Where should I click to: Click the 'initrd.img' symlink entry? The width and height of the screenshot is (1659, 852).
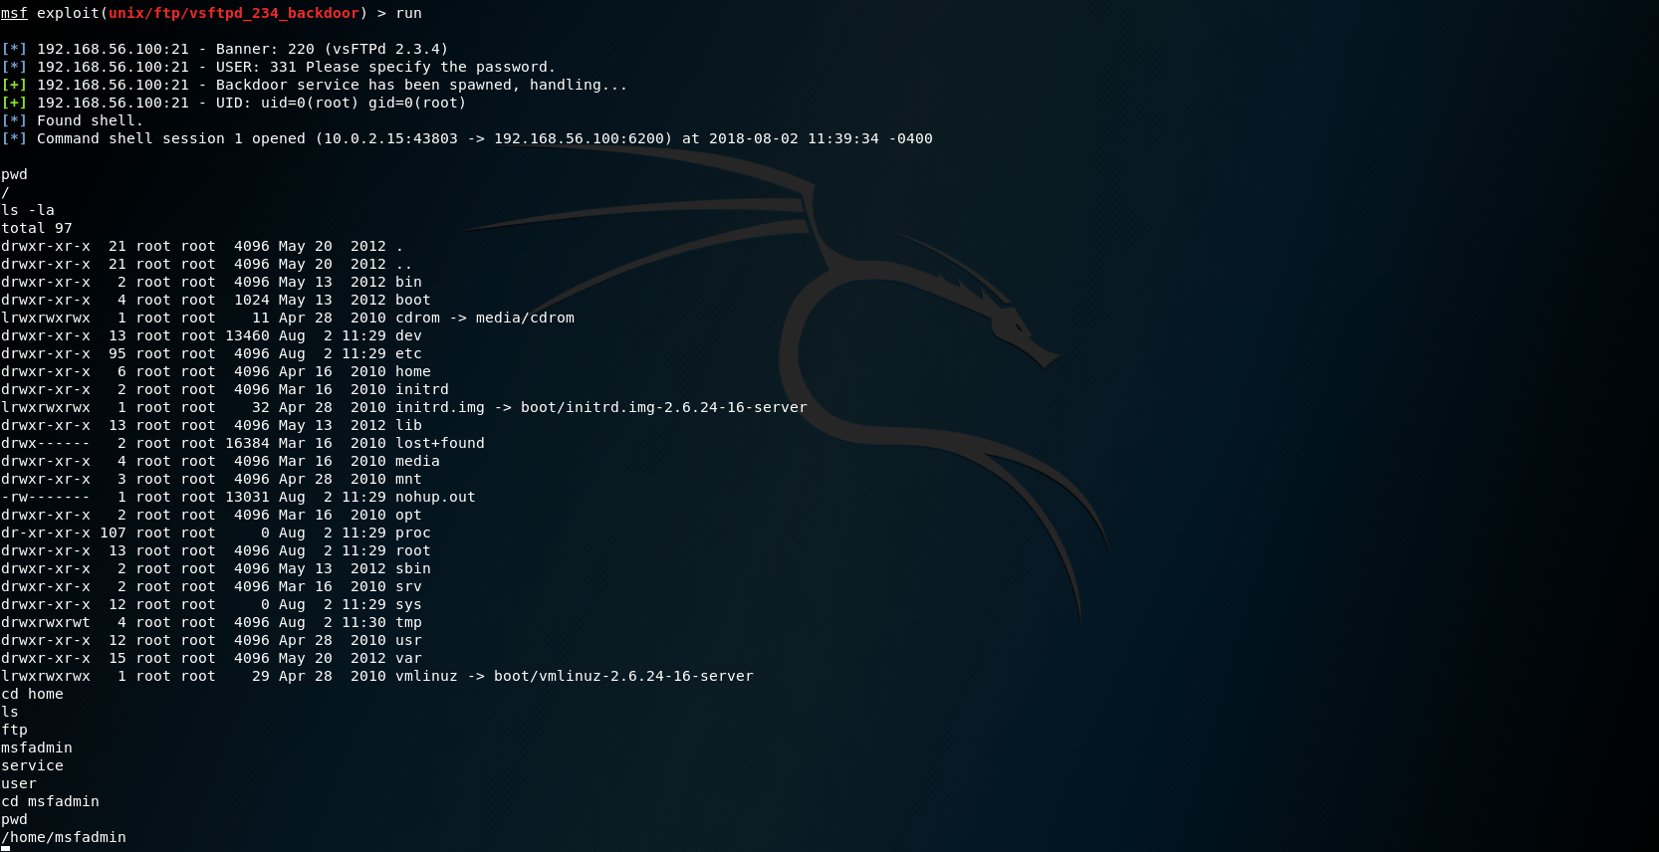tap(440, 407)
